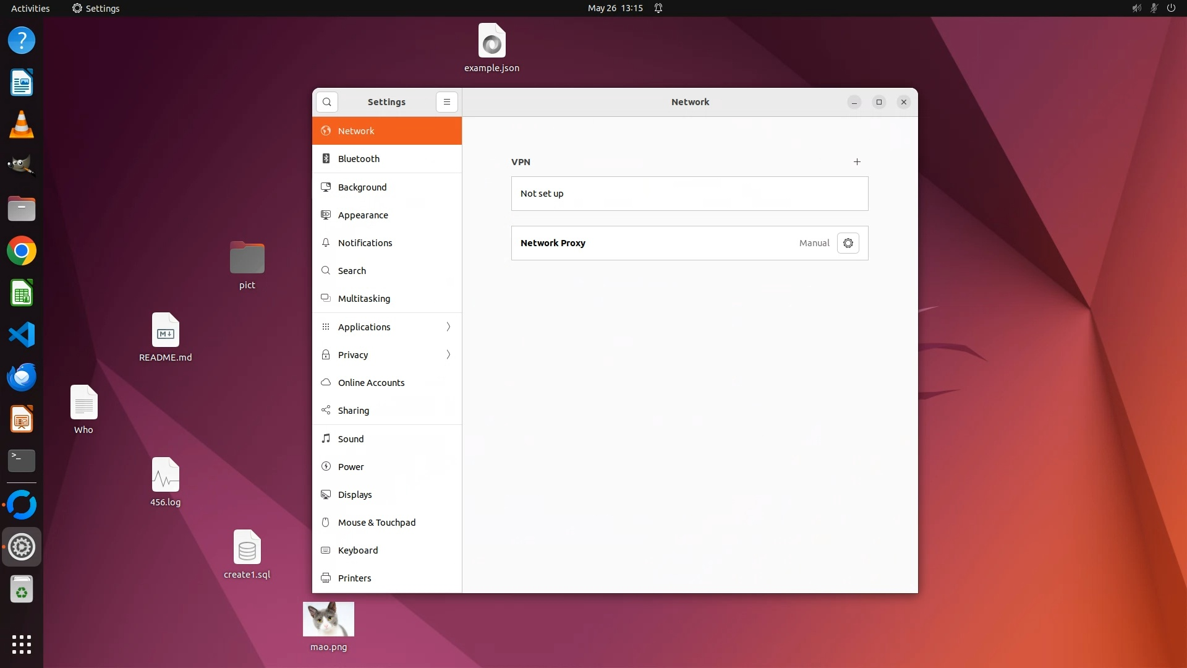
Task: Add a VPN with plus button
Action: [x=857, y=162]
